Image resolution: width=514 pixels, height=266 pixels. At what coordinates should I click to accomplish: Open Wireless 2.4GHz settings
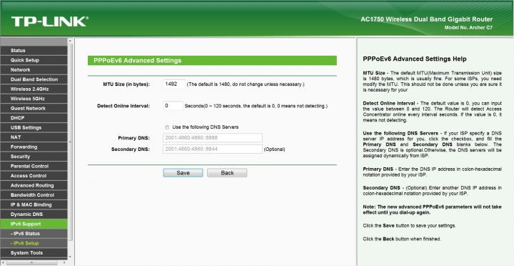(34, 89)
